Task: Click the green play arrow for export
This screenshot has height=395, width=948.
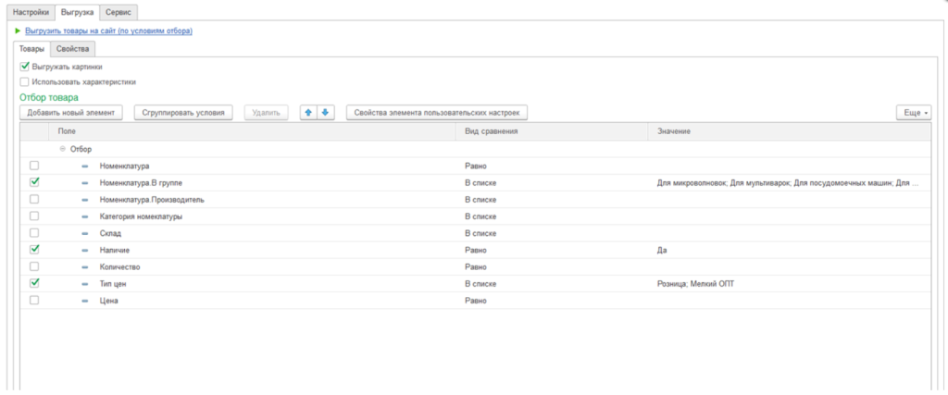Action: pyautogui.click(x=18, y=31)
